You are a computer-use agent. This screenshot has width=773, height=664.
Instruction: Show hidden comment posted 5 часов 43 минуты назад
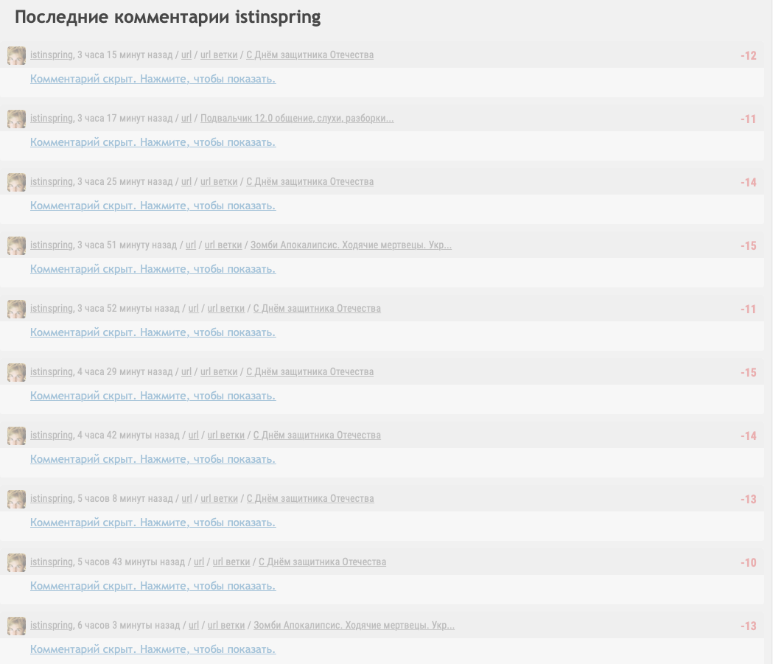[153, 586]
